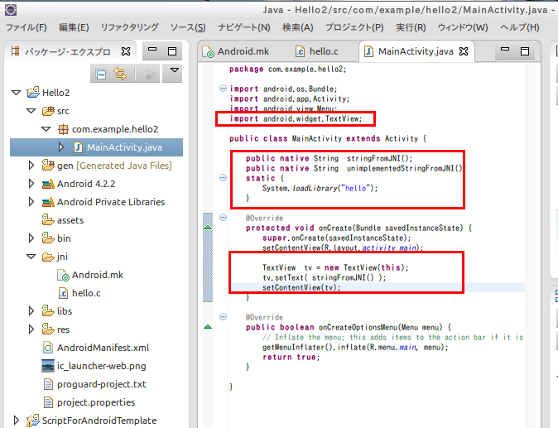
Task: Fold the onCreateOptionsMenu method
Action: pos(223,316)
